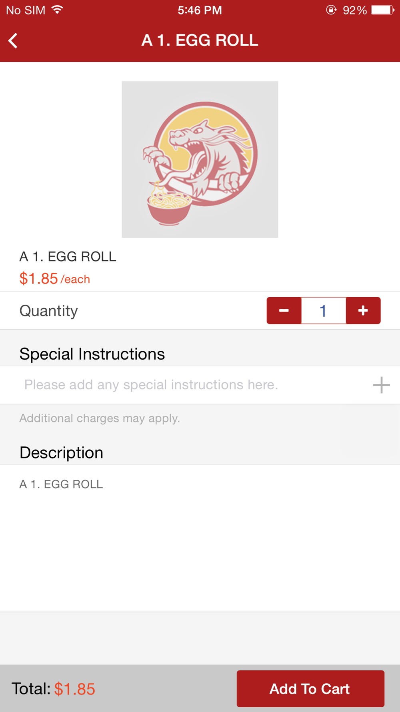Increase quantity with the plus button
The height and width of the screenshot is (712, 400).
[x=363, y=310]
